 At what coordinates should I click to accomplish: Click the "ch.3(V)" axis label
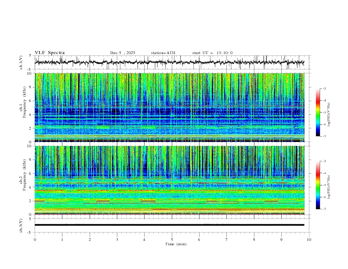click(21, 225)
